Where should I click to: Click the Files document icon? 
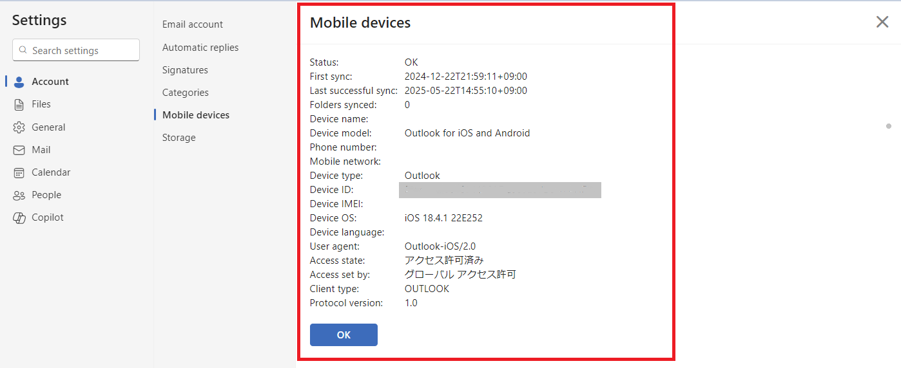19,104
